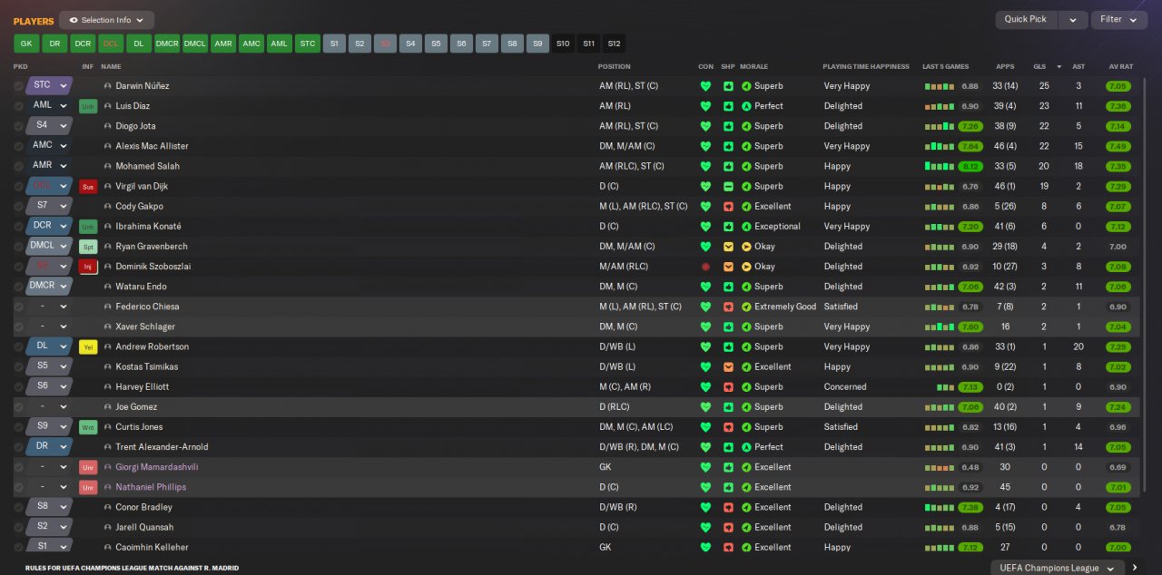The width and height of the screenshot is (1162, 575).
Task: Click last 5 games bars for Alexis Mac Allister
Action: (x=940, y=146)
